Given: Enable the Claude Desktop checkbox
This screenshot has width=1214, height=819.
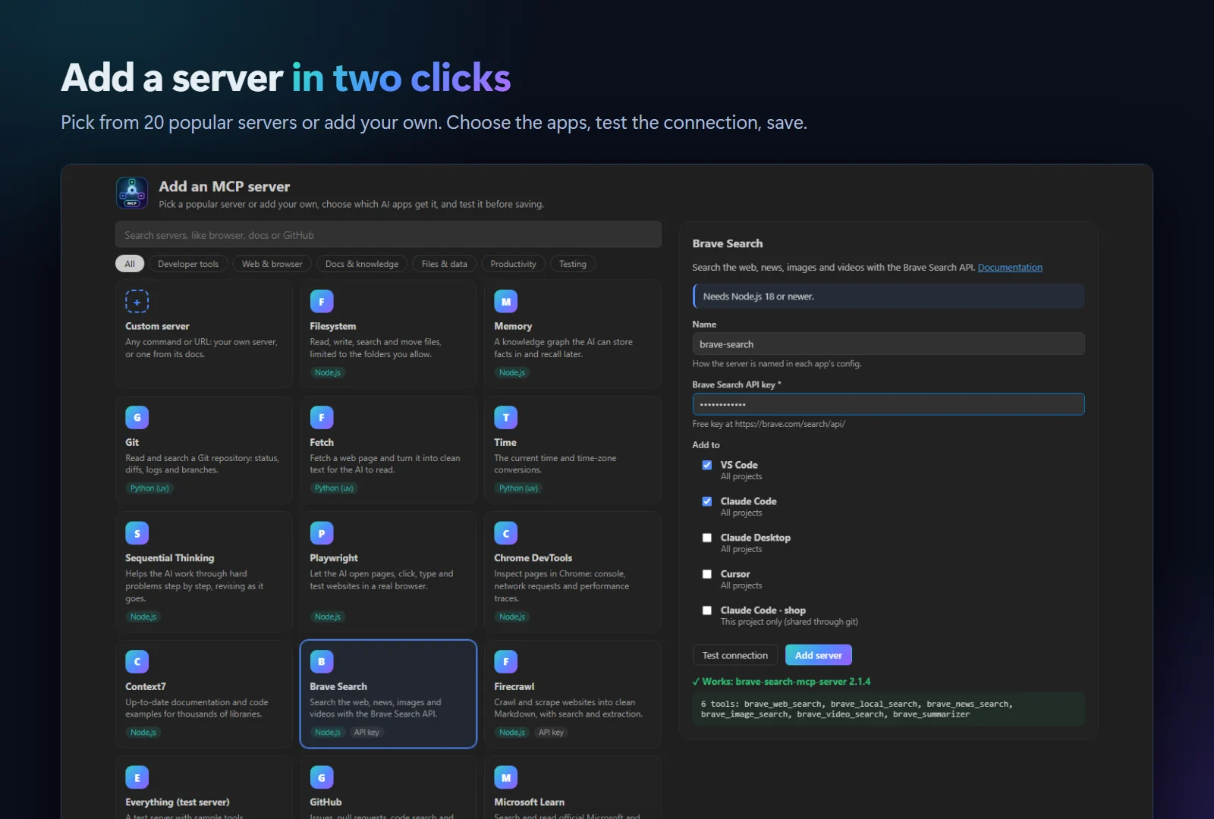Looking at the screenshot, I should coord(707,538).
